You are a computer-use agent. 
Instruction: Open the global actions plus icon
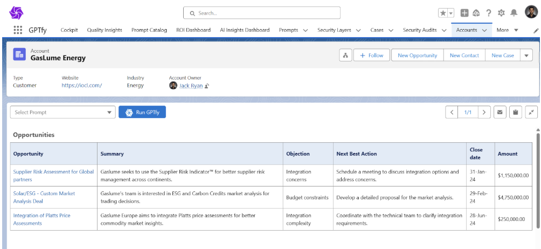[x=464, y=13]
